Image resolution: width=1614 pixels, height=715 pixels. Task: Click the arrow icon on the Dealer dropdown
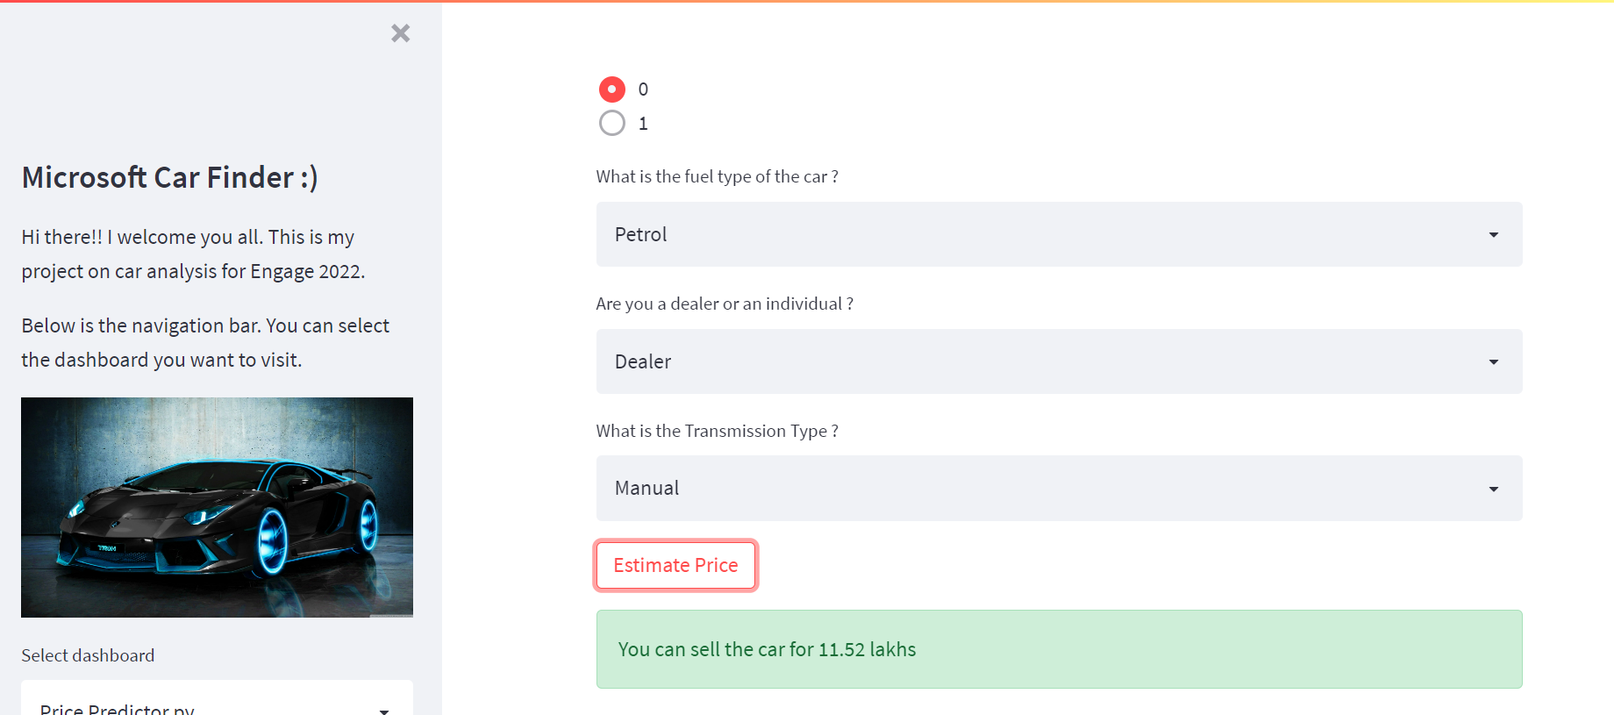tap(1493, 362)
